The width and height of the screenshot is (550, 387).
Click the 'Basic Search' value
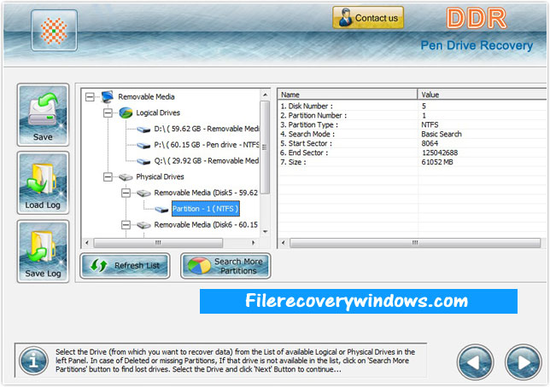[442, 134]
